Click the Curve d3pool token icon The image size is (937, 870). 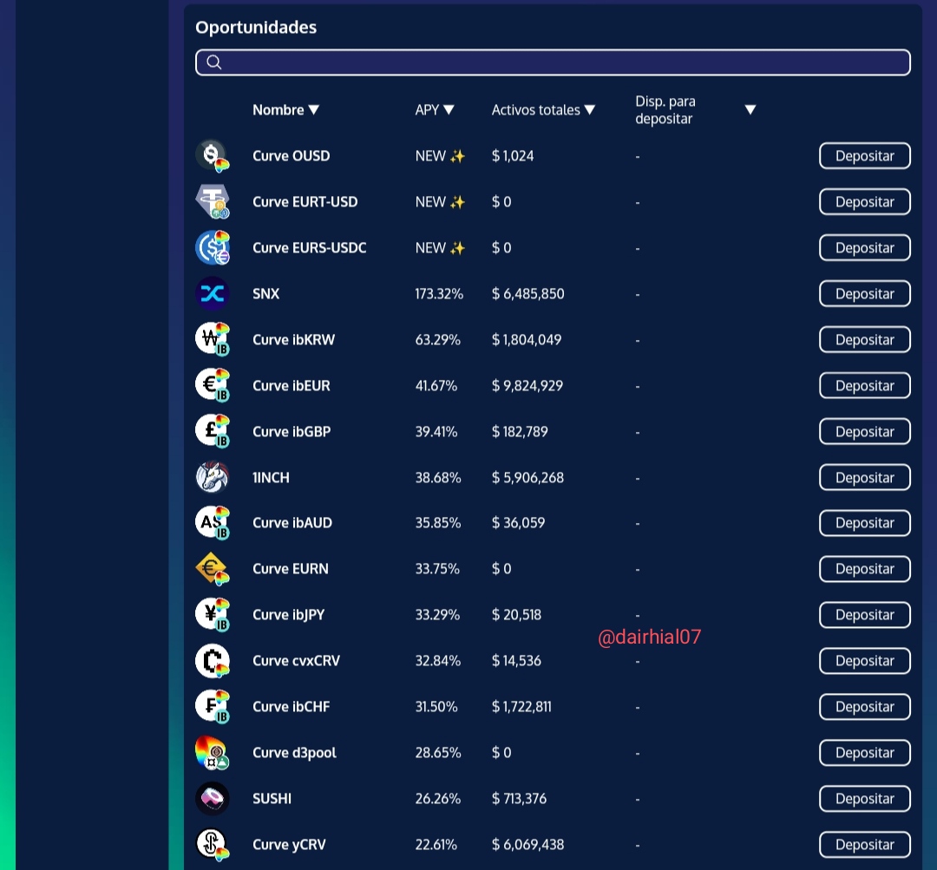tap(213, 753)
